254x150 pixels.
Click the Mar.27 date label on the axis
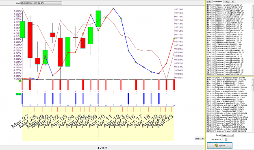pyautogui.click(x=20, y=122)
